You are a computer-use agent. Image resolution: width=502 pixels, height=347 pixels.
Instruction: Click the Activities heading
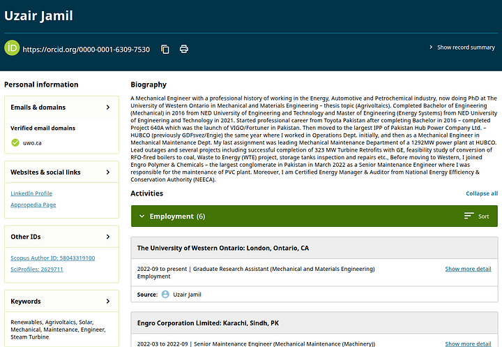147,193
